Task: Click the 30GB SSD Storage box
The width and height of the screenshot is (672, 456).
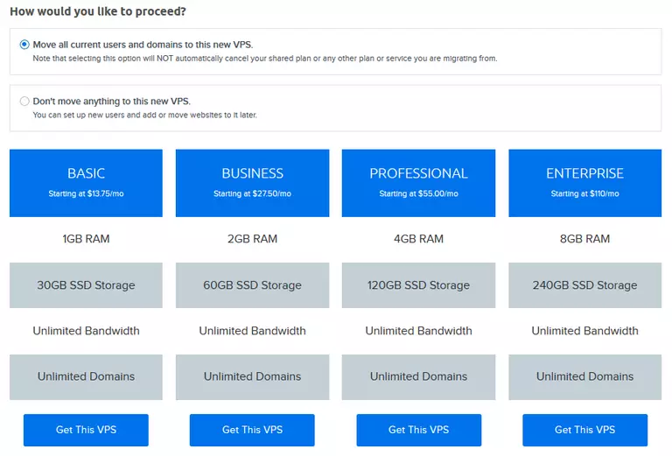Action: click(x=86, y=285)
